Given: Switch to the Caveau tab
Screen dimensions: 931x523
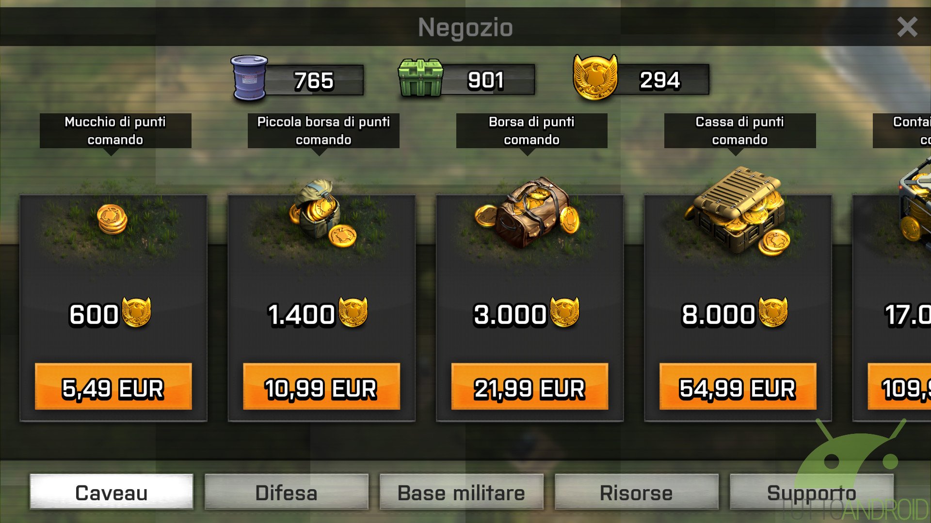Looking at the screenshot, I should [x=112, y=492].
